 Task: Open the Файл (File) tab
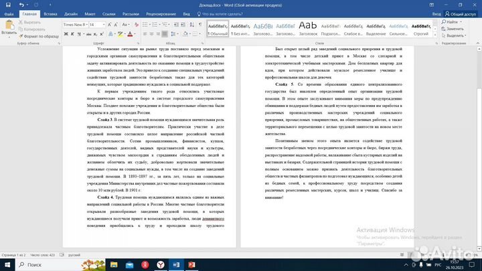click(9, 14)
